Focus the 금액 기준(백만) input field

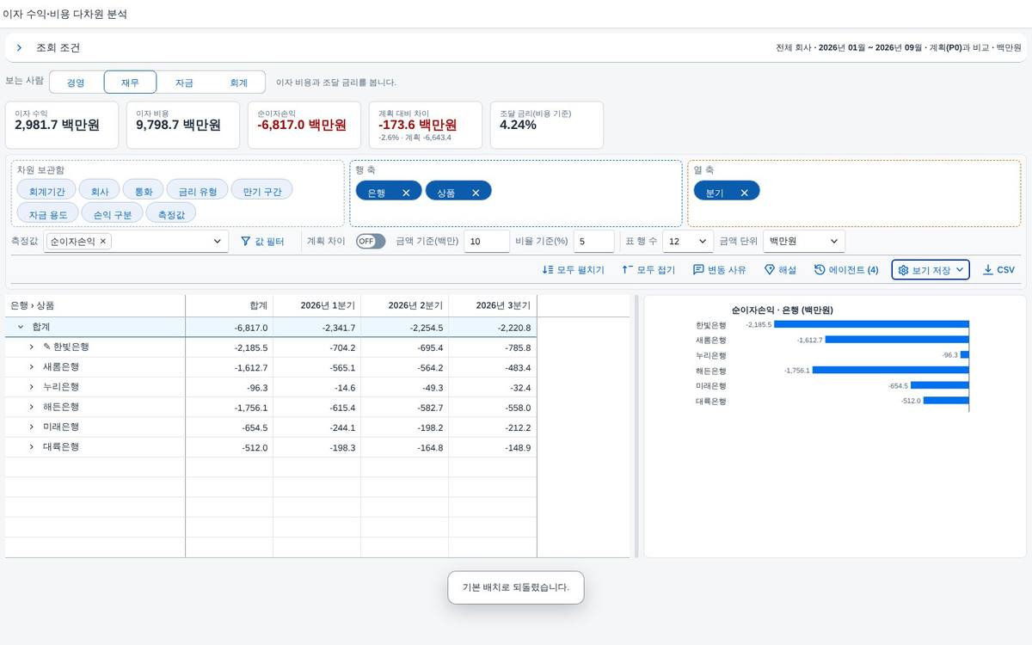point(487,242)
